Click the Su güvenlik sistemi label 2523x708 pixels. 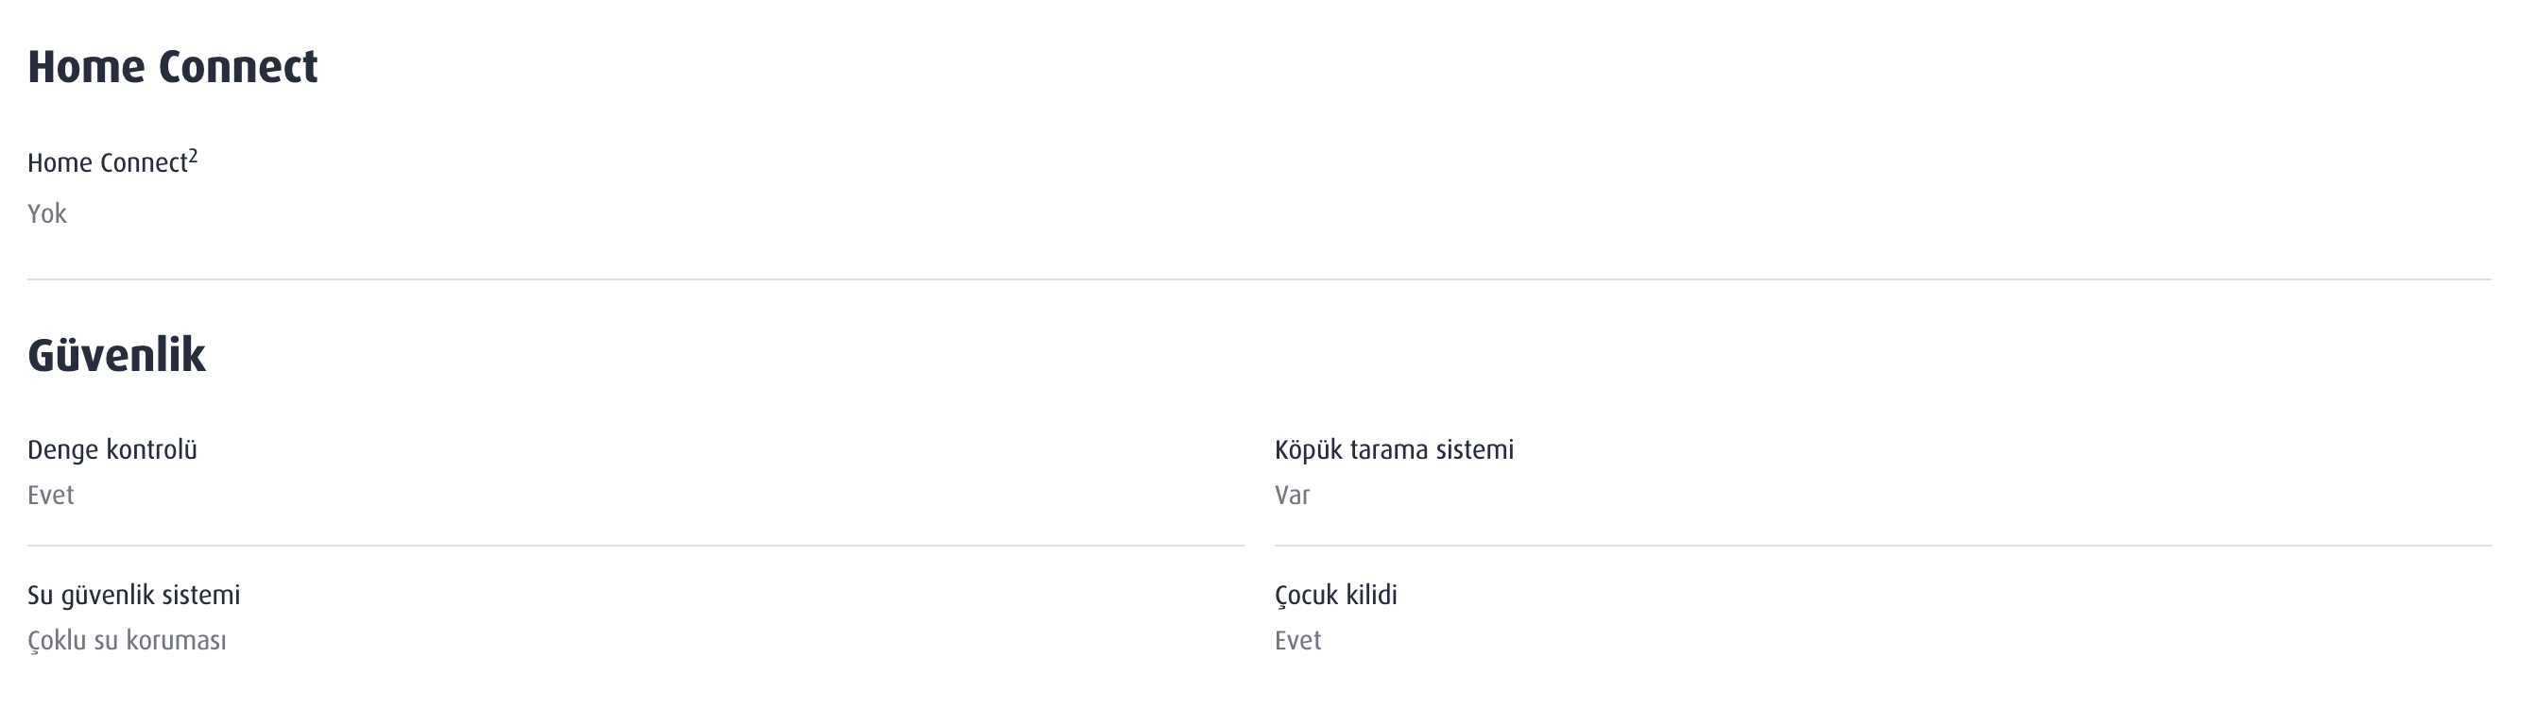tap(134, 596)
